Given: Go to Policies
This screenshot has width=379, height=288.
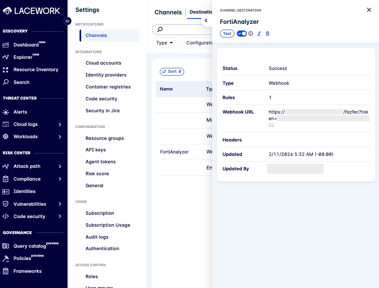Looking at the screenshot, I should point(23,258).
